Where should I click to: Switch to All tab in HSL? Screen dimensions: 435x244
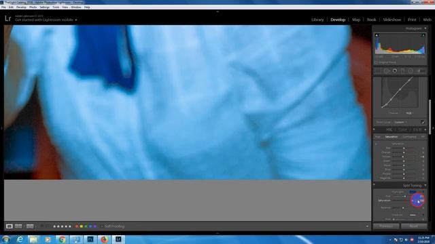pyautogui.click(x=423, y=137)
